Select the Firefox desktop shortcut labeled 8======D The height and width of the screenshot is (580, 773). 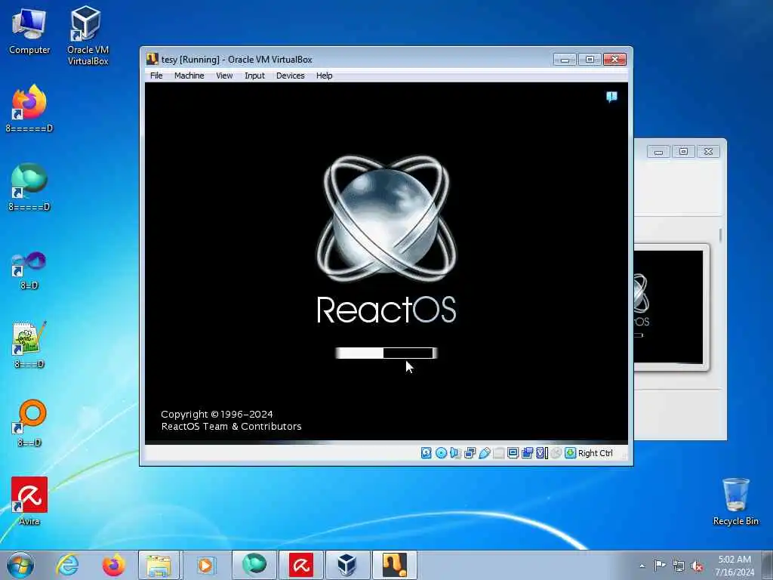pos(29,109)
